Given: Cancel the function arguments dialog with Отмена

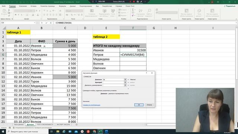Looking at the screenshot, I should click(149, 105).
